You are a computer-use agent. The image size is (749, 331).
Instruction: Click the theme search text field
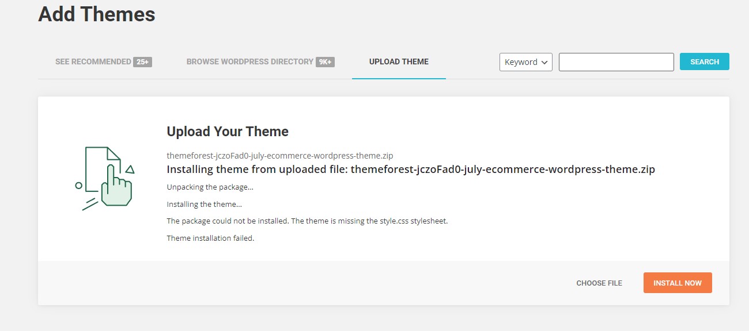click(616, 62)
